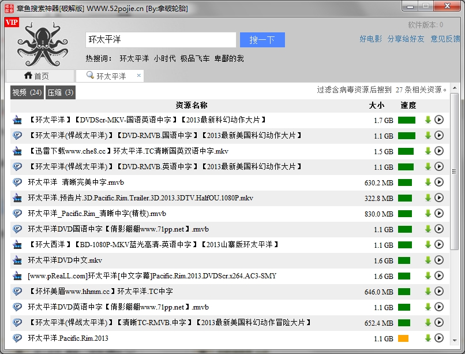This screenshot has height=354, width=465.
Task: Click the orange speed bar of Pacific.Rim.2013
Action: pos(403,338)
